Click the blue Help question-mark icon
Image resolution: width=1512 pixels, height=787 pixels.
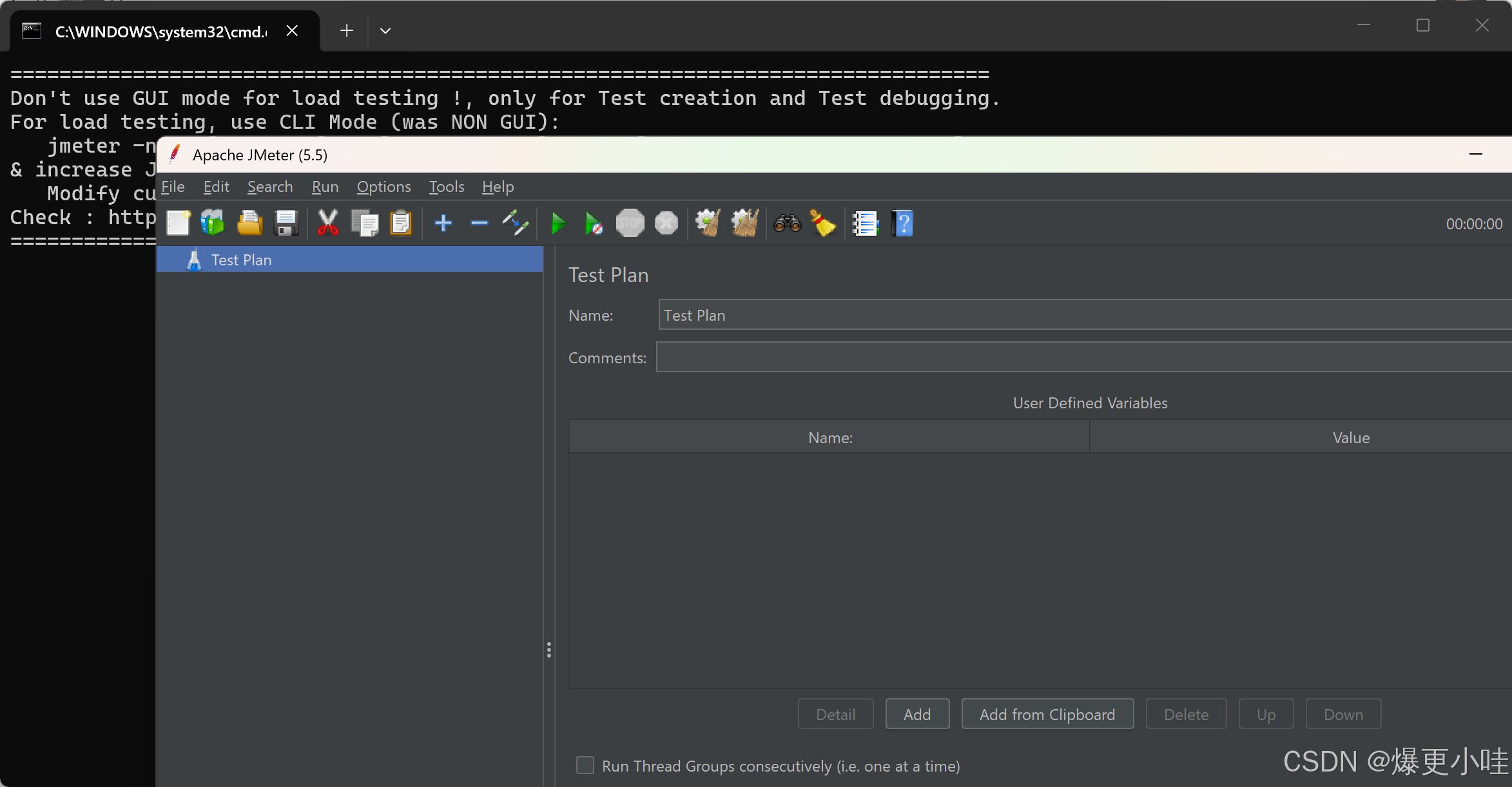[902, 223]
